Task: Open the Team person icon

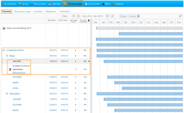Action: (103, 4)
